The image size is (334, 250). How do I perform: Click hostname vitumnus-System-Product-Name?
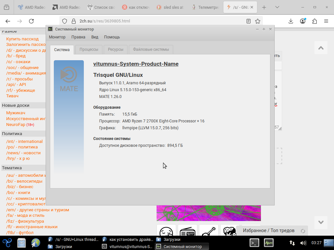pyautogui.click(x=136, y=64)
